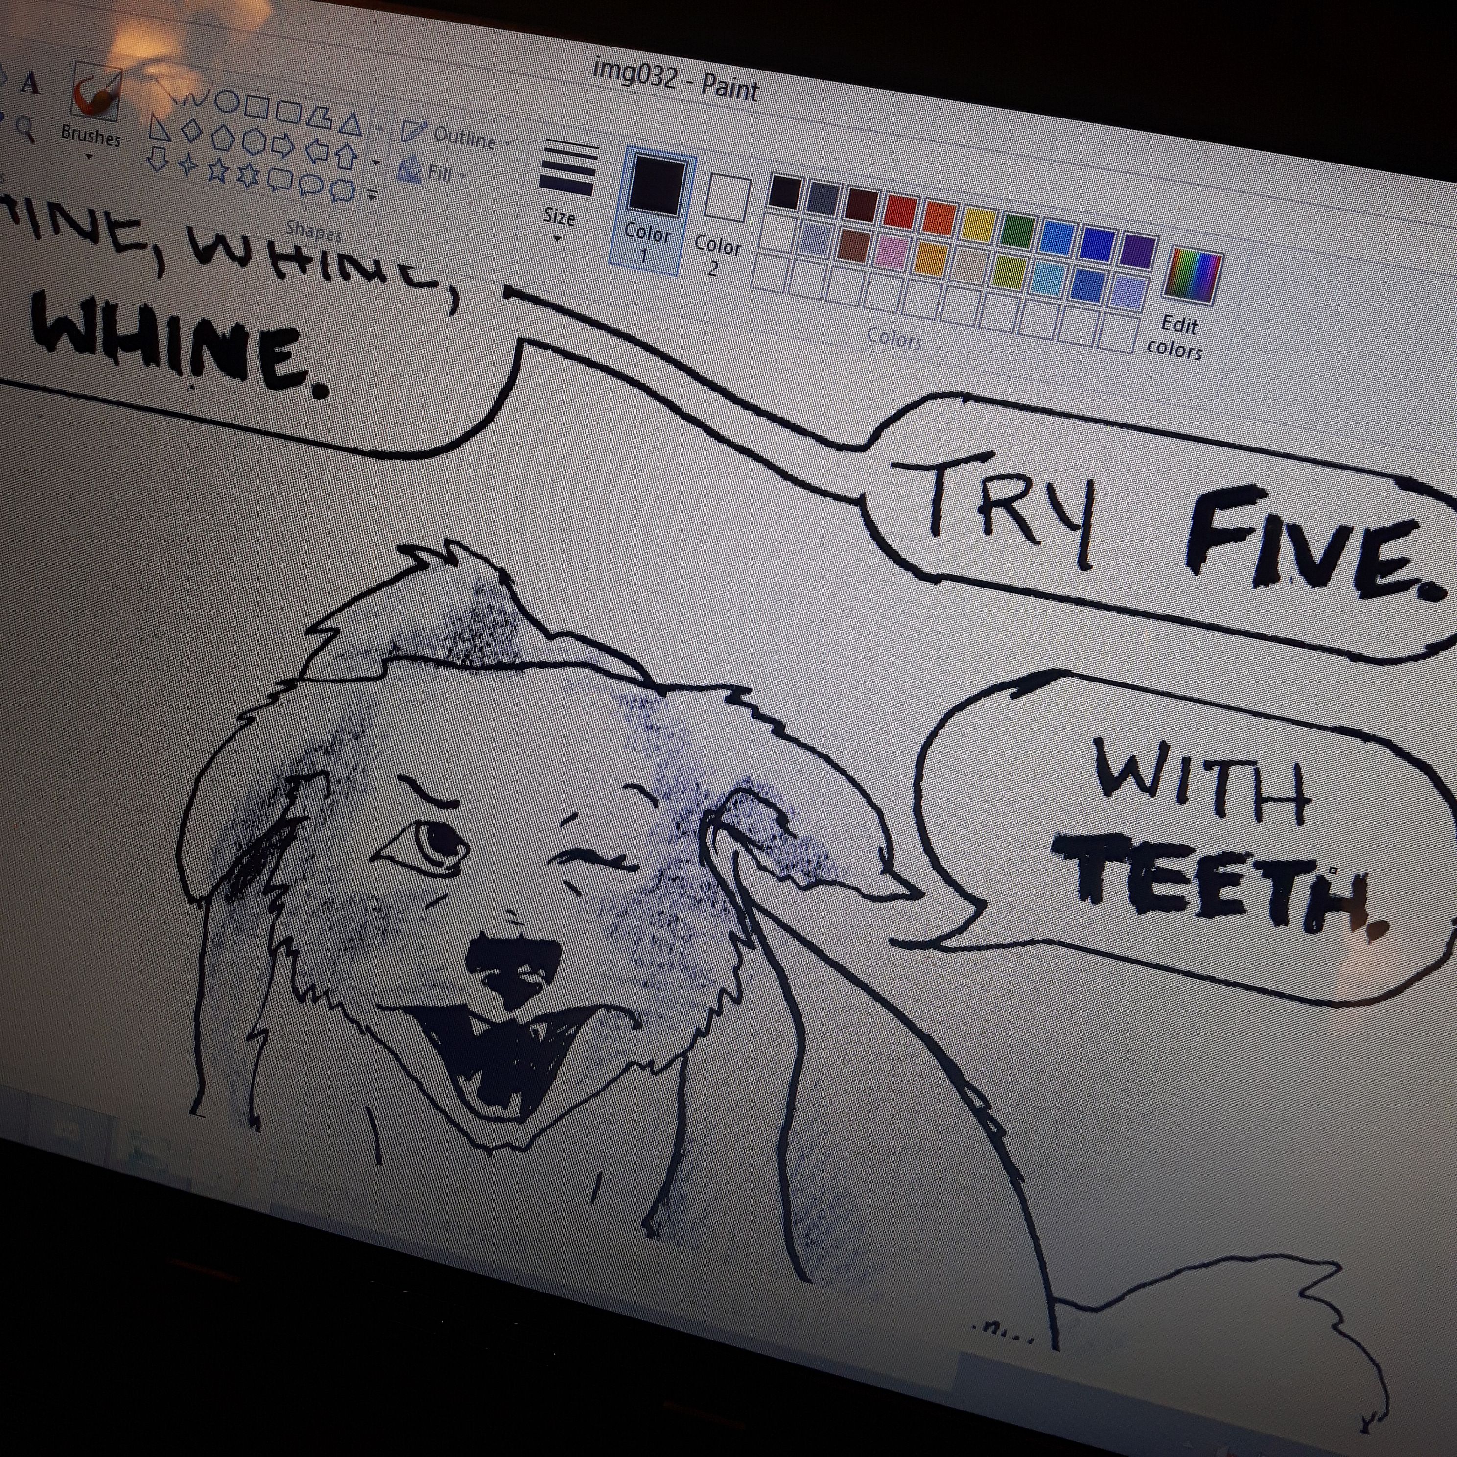Select the Text tool (A icon)
Viewport: 1457px width, 1457px height.
(30, 83)
